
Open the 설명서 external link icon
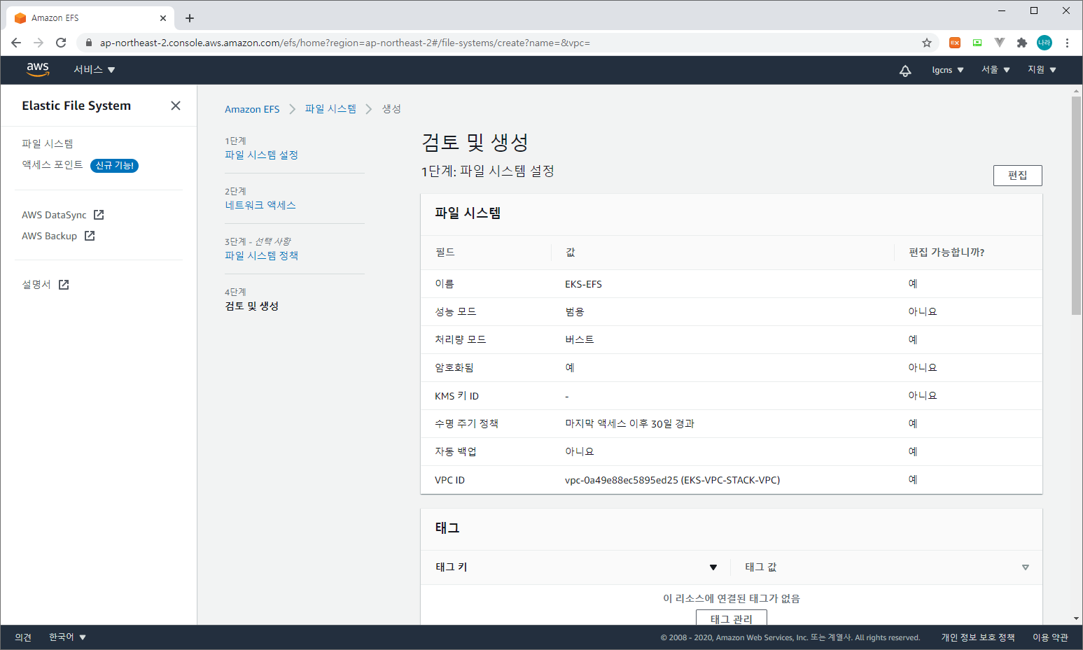[64, 285]
